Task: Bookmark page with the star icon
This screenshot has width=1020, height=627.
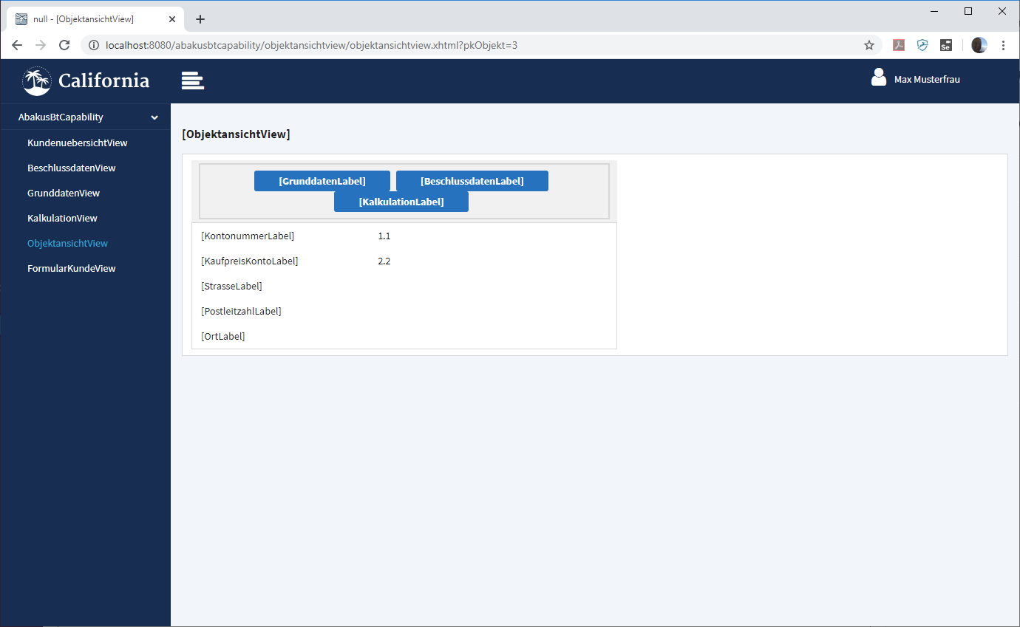Action: (869, 45)
